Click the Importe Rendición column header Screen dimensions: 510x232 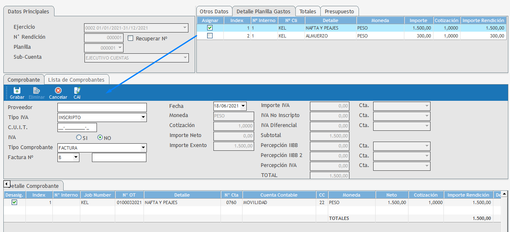click(483, 20)
